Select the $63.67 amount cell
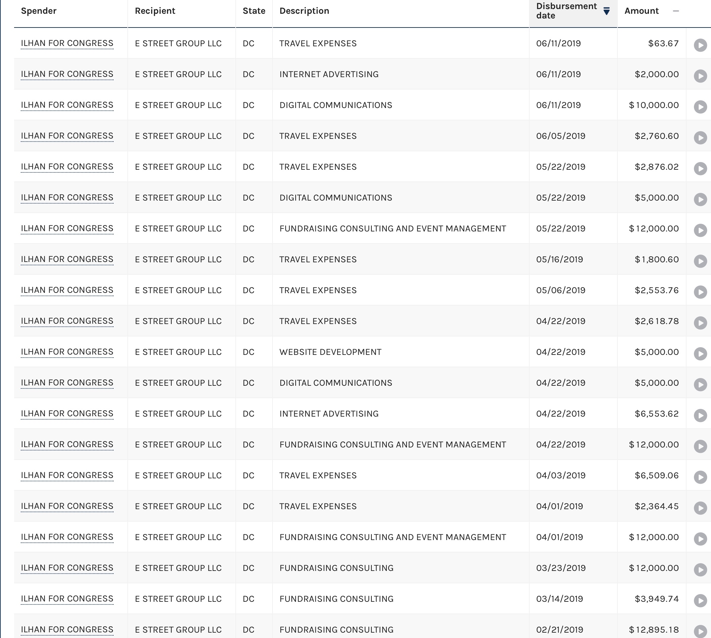 (663, 44)
